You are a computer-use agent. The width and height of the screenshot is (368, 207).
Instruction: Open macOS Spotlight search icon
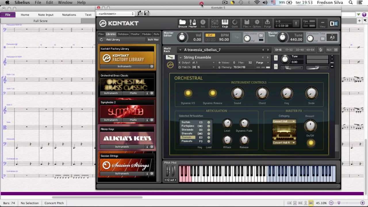coord(351,3)
